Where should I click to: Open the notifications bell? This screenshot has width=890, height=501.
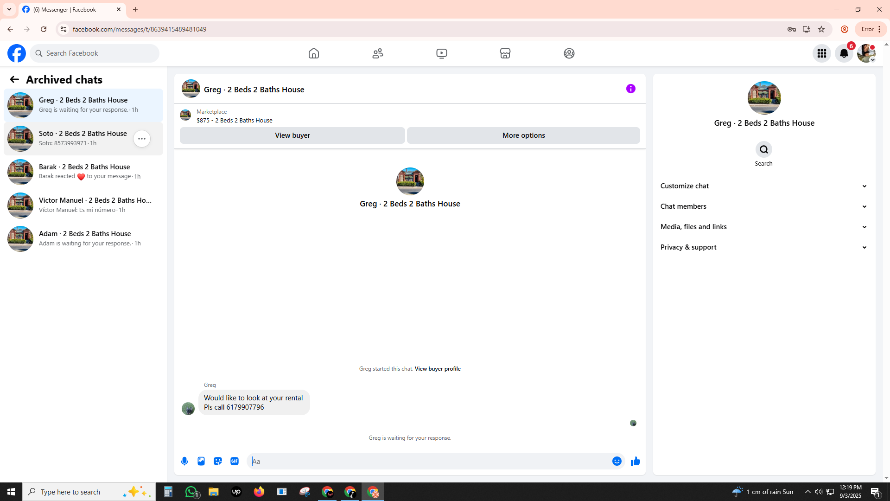(x=844, y=53)
